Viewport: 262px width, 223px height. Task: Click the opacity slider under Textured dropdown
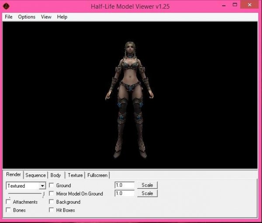click(26, 195)
